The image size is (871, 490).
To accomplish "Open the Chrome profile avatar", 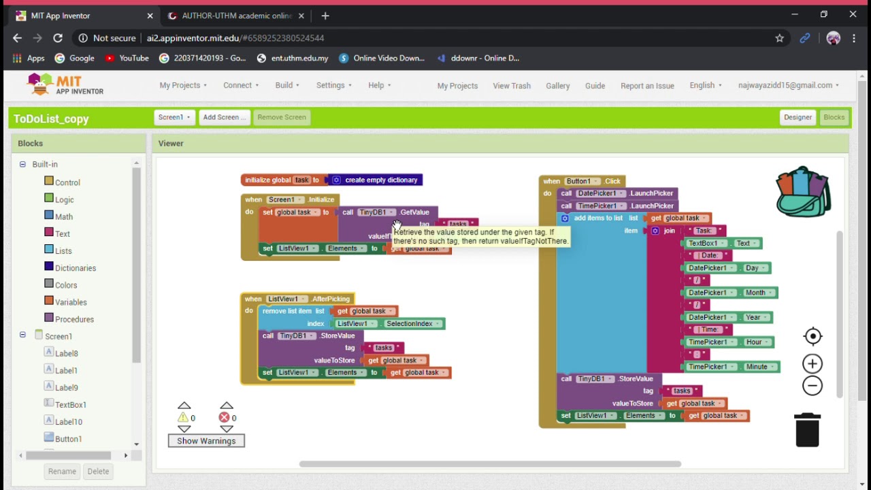I will point(833,38).
